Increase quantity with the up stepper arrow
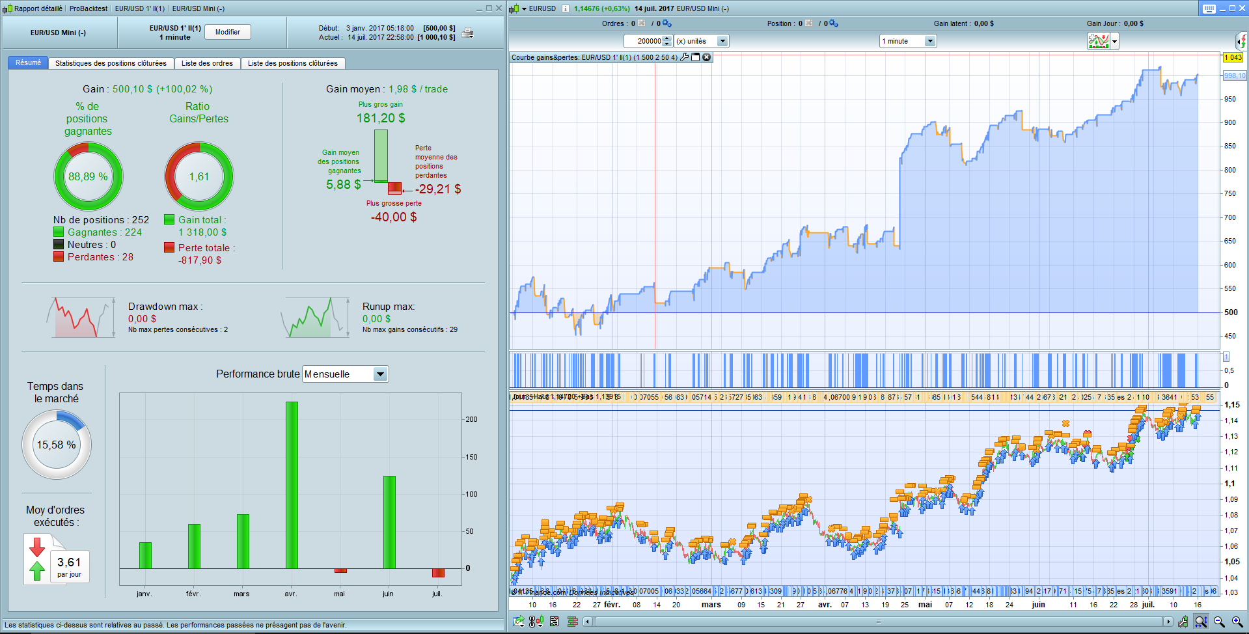This screenshot has height=634, width=1249. point(666,38)
